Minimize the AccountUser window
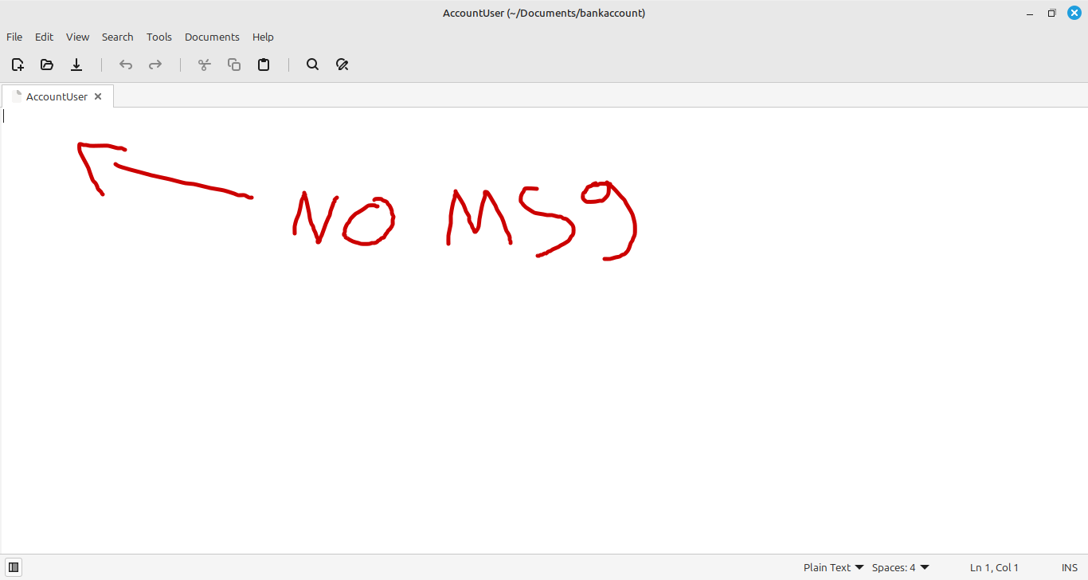Image resolution: width=1088 pixels, height=580 pixels. 1030,13
